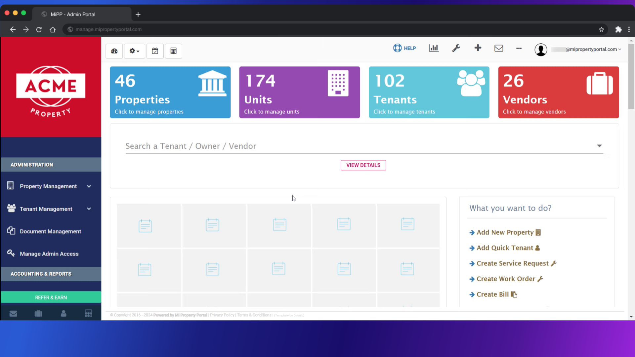Click the Document Management files icon

tap(11, 230)
